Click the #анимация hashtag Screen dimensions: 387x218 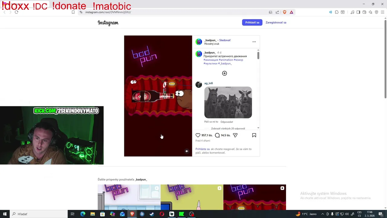point(211,60)
